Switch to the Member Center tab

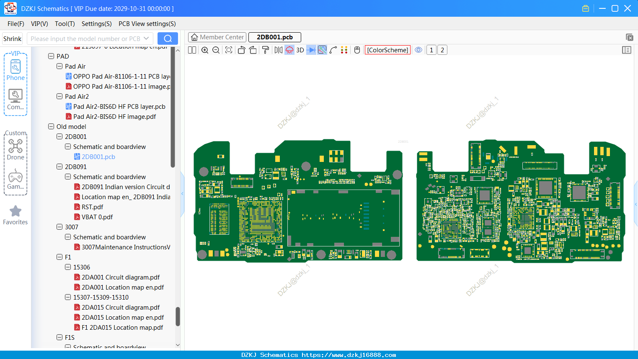217,37
